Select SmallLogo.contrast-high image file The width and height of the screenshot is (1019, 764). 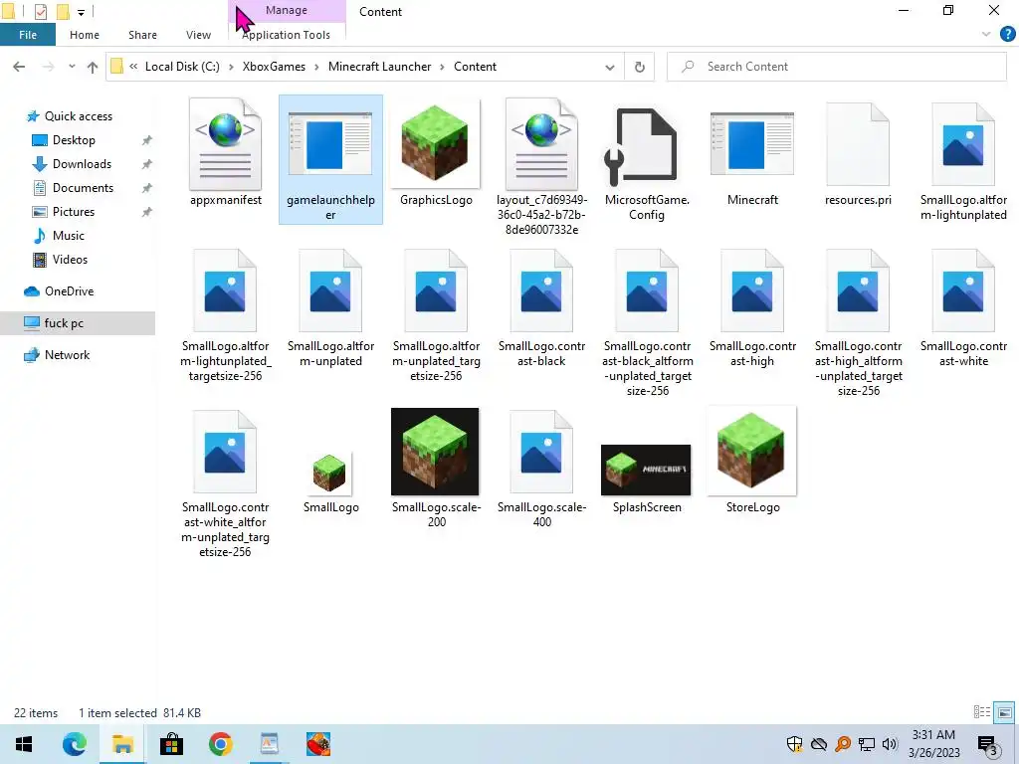pyautogui.click(x=752, y=308)
